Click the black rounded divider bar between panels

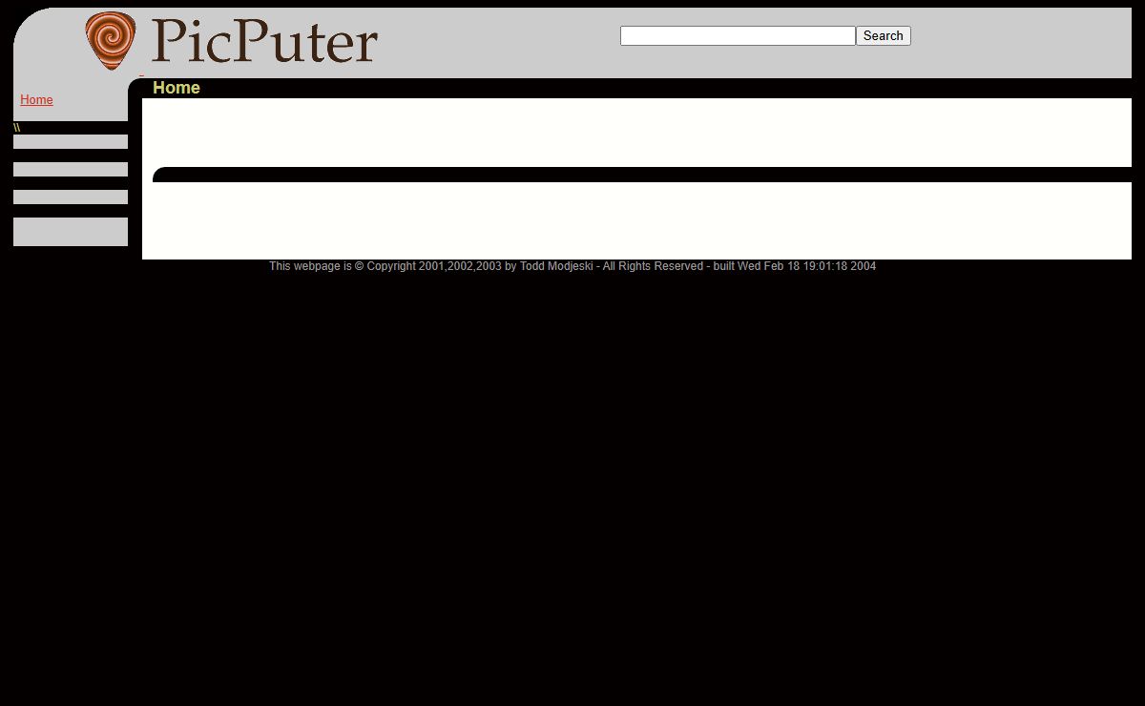click(x=641, y=175)
